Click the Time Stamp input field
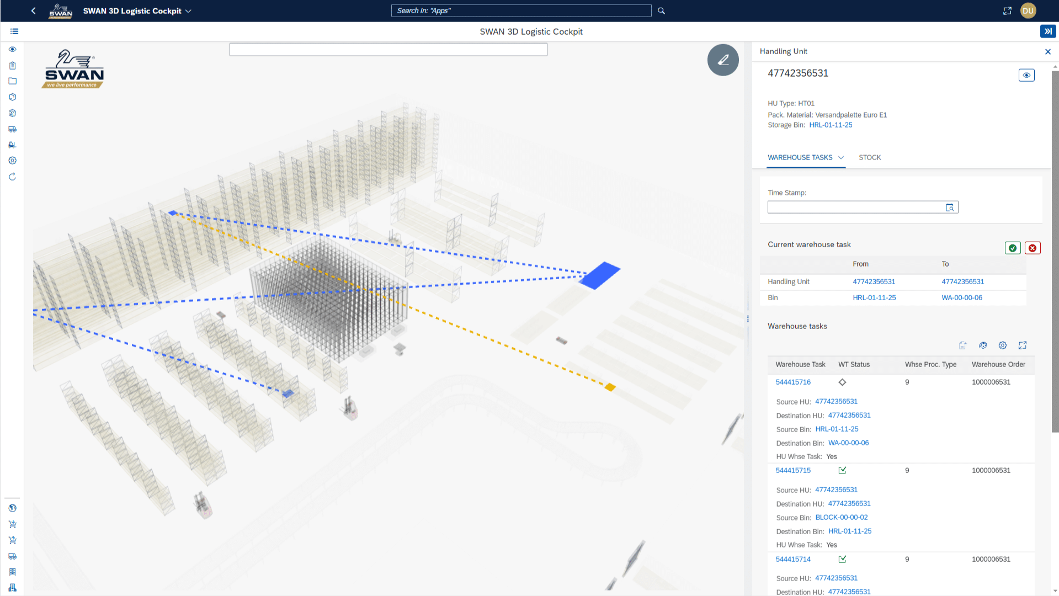The height and width of the screenshot is (596, 1059). (x=856, y=207)
